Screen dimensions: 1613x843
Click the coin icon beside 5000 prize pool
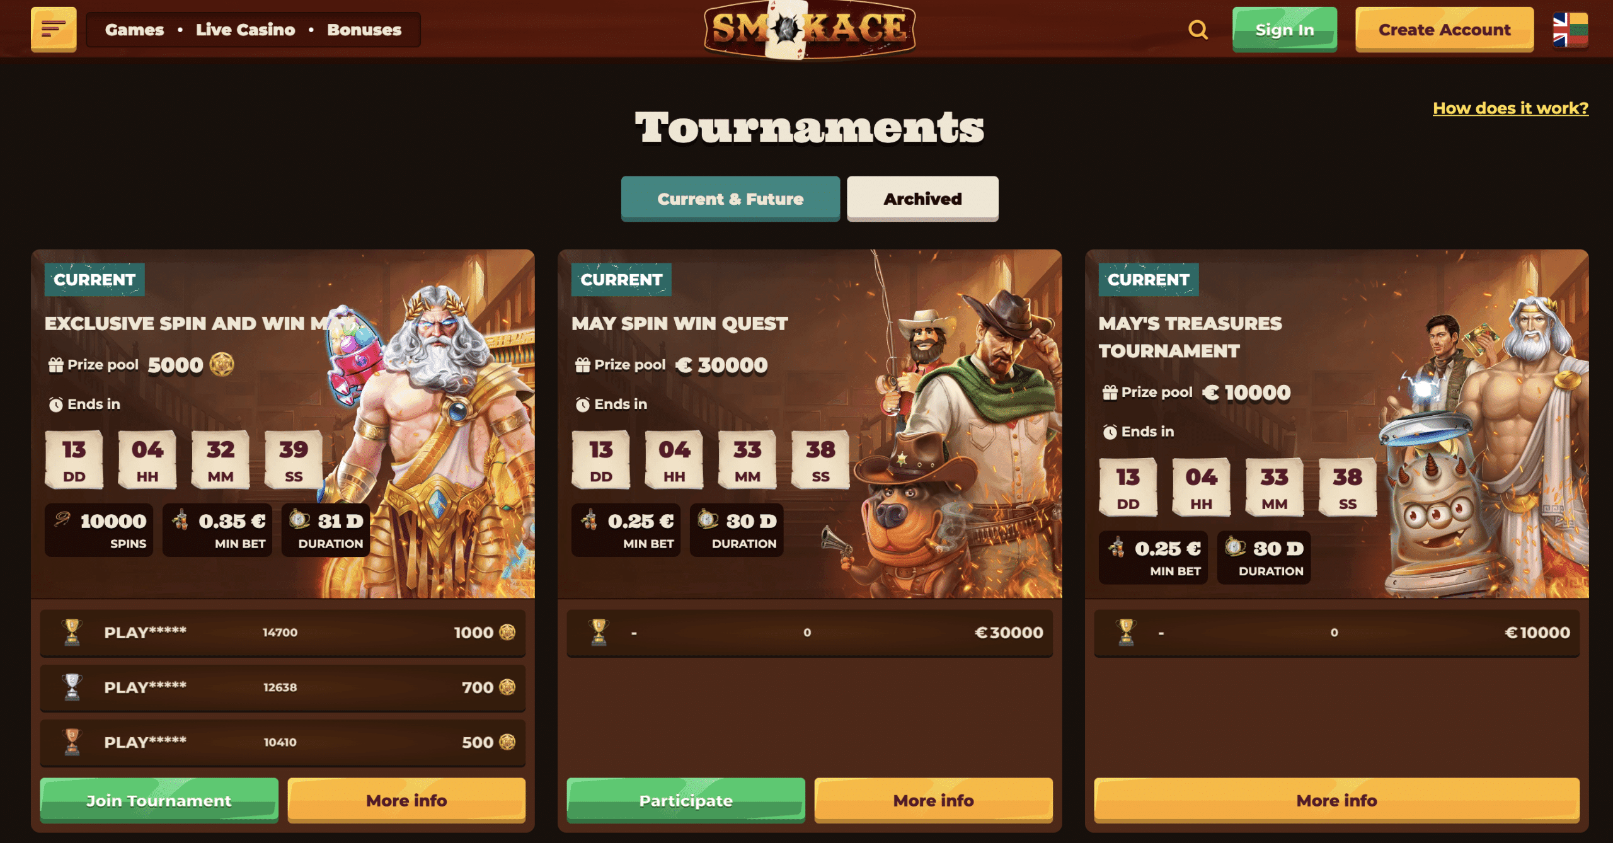click(222, 364)
